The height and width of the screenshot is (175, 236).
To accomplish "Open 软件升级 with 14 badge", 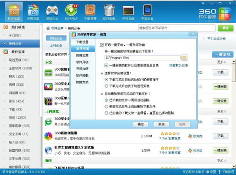I will pyautogui.click(x=71, y=12).
